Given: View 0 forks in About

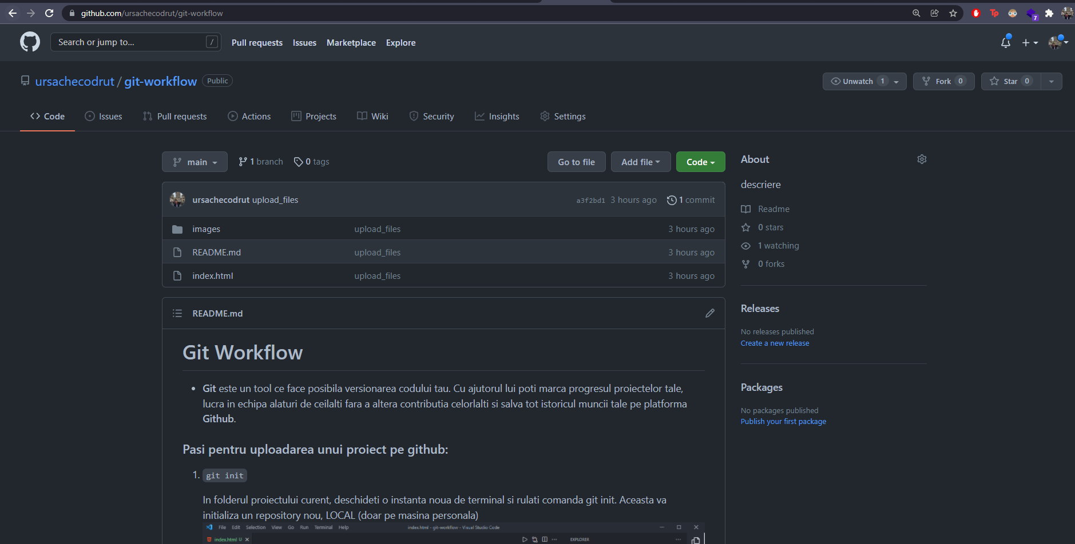Looking at the screenshot, I should [763, 264].
